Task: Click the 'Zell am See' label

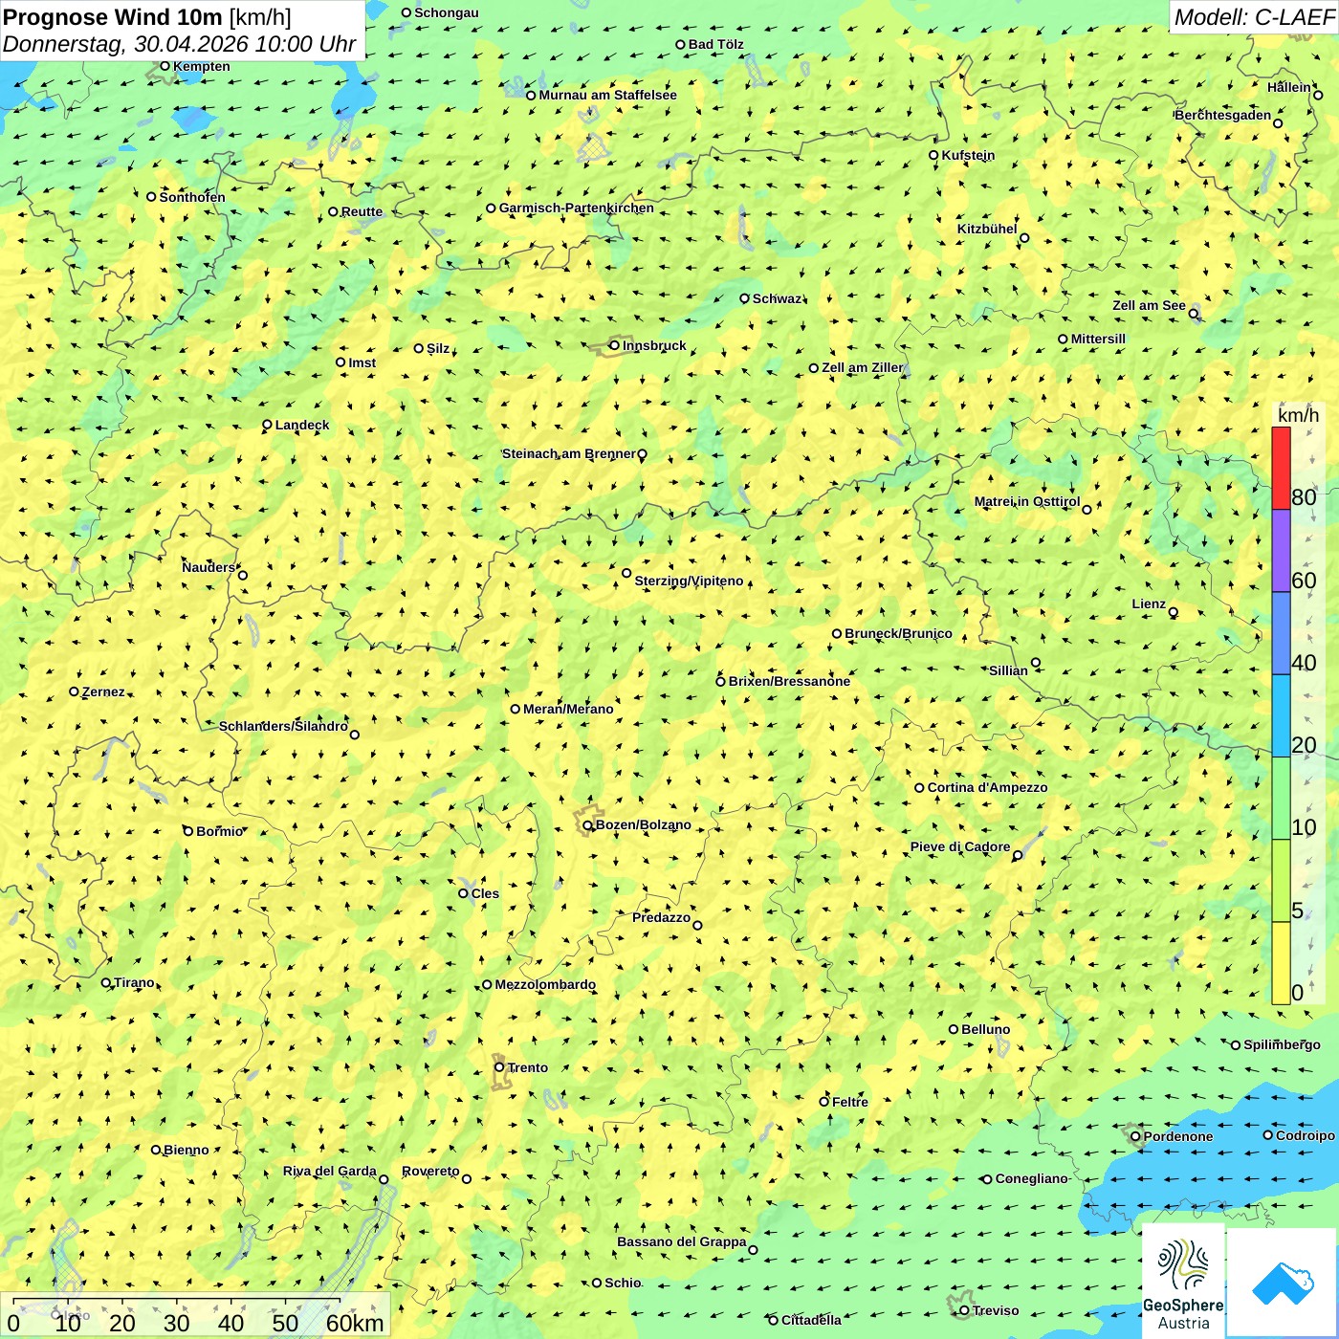Action: 1149,305
